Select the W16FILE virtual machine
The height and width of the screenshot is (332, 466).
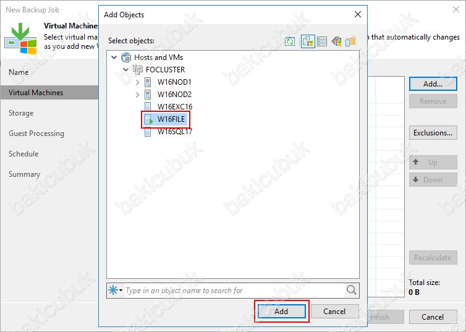(171, 119)
